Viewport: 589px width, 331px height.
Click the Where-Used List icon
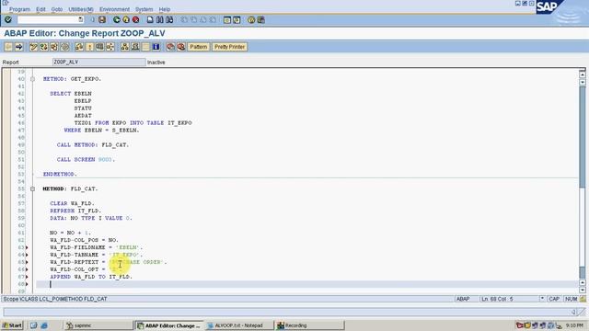[110, 47]
